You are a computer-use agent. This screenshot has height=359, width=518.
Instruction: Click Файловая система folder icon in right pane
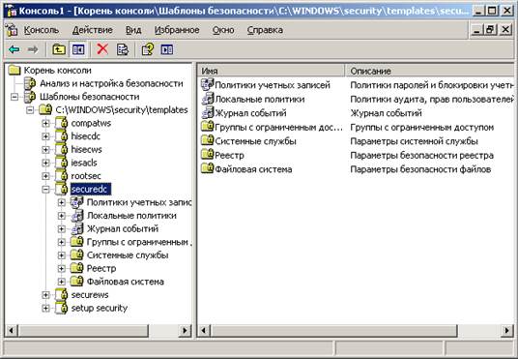(x=208, y=169)
